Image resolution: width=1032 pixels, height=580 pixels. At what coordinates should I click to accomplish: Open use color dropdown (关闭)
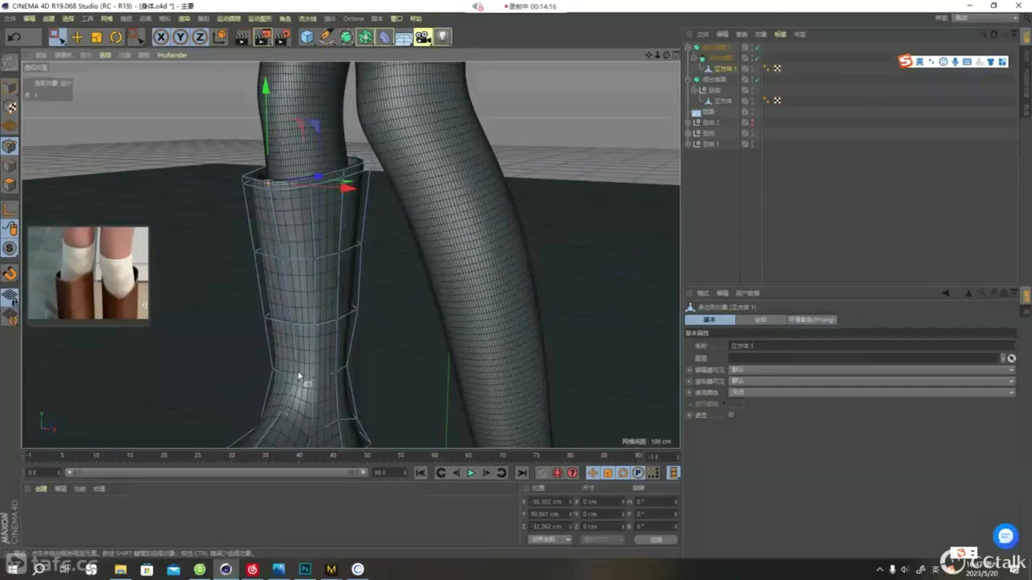(x=872, y=392)
